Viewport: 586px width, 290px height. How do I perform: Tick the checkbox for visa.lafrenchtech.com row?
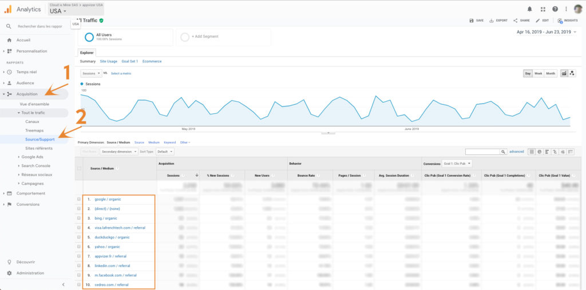[x=79, y=227]
